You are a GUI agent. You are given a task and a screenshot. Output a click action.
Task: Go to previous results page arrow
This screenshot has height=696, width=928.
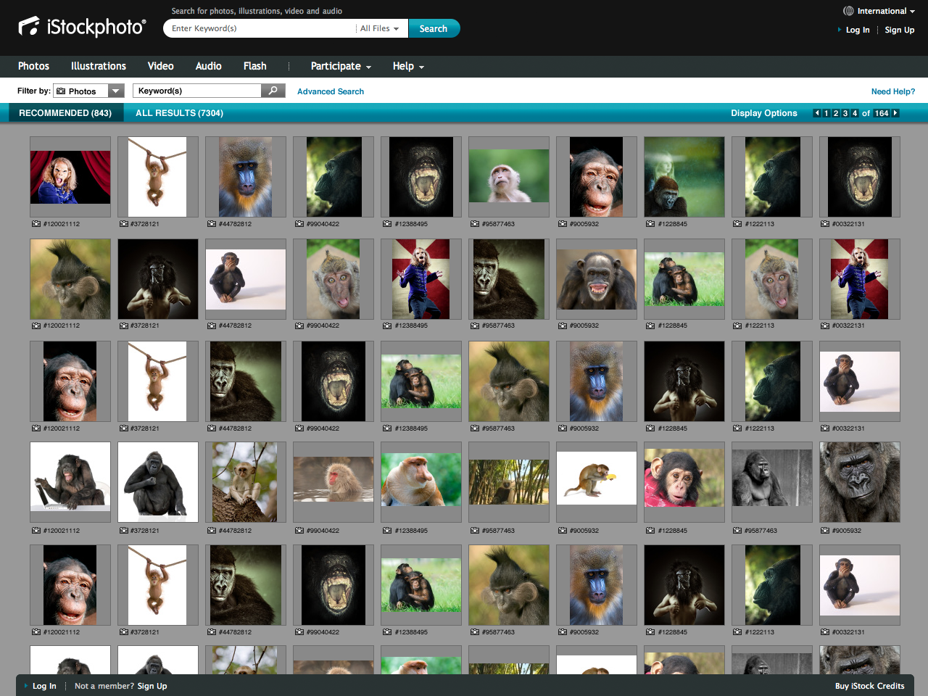point(817,113)
